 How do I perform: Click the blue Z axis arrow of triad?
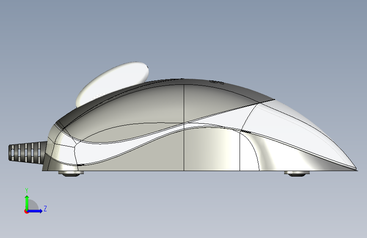(x=35, y=211)
